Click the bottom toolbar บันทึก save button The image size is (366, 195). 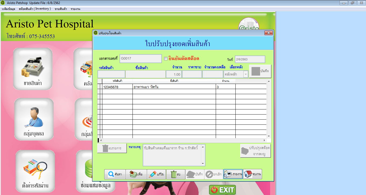[194, 174]
